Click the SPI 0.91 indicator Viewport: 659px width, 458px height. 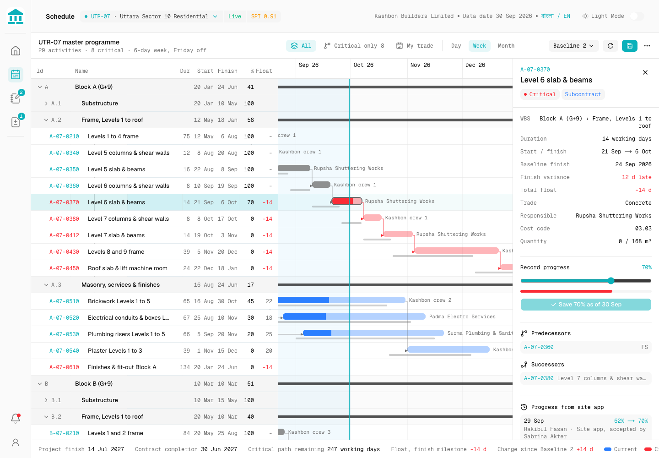pos(264,16)
